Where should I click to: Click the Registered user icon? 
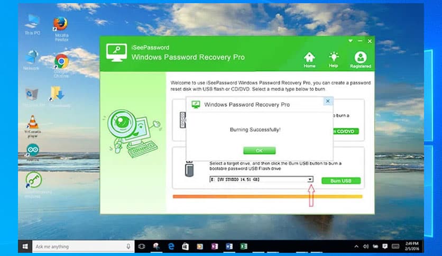point(361,60)
